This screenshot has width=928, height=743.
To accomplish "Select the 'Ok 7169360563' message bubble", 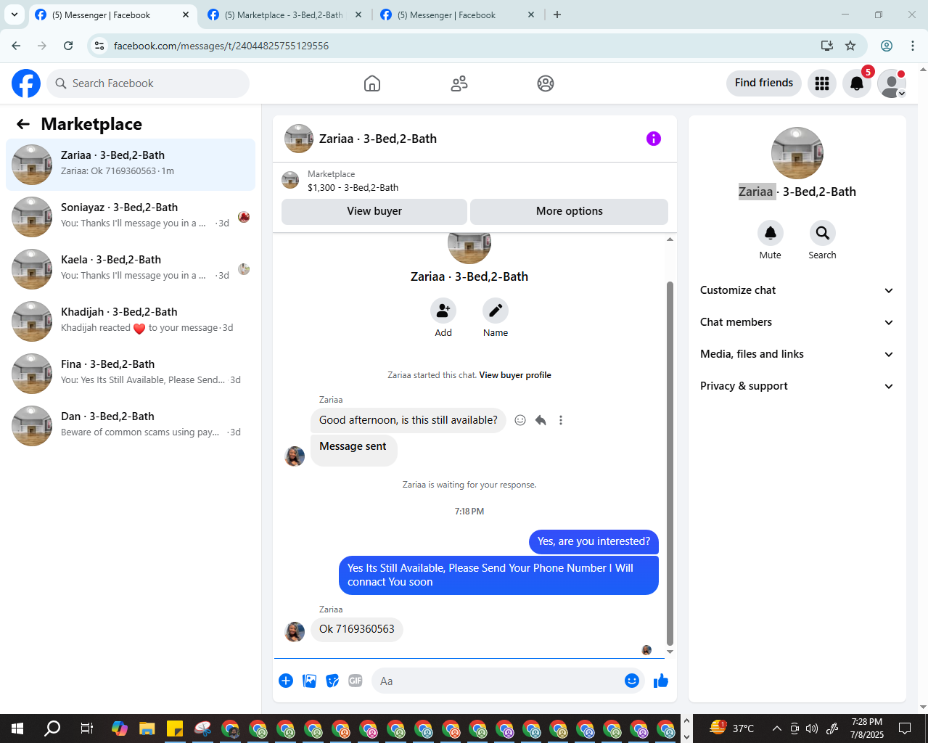I will [357, 629].
